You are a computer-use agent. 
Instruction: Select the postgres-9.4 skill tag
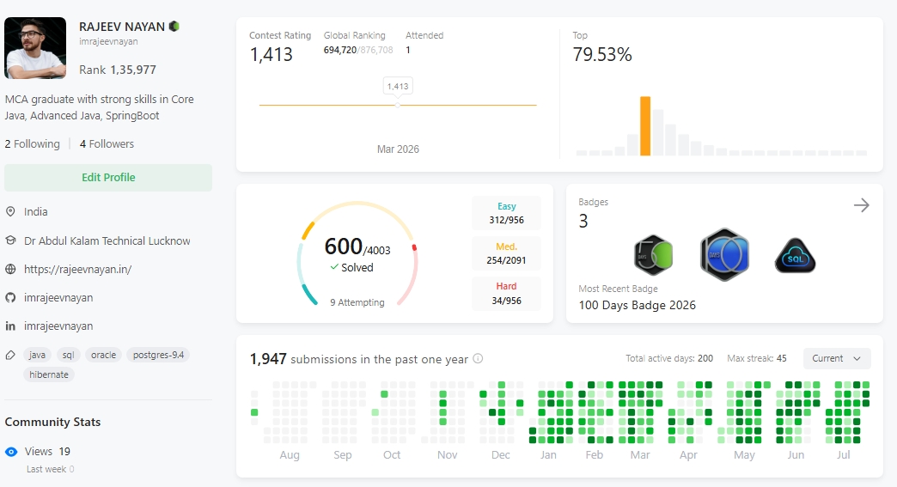coord(158,355)
